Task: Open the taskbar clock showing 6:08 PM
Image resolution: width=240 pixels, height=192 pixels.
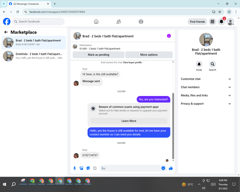Action: 223,184
